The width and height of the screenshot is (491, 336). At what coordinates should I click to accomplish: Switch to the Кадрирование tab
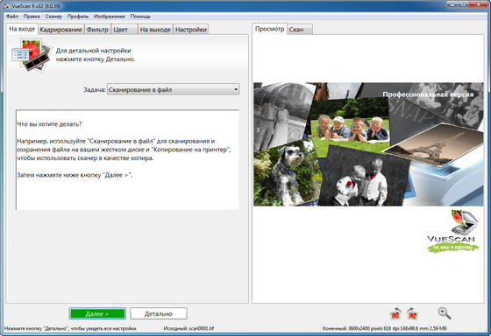[x=61, y=30]
